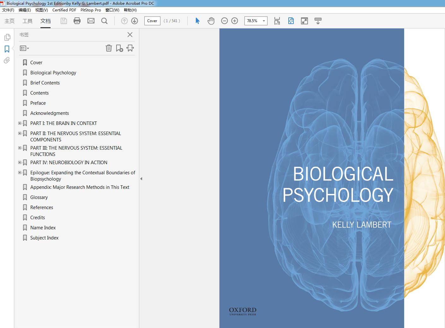
Task: Go to the Name Index bookmark
Action: coord(43,228)
